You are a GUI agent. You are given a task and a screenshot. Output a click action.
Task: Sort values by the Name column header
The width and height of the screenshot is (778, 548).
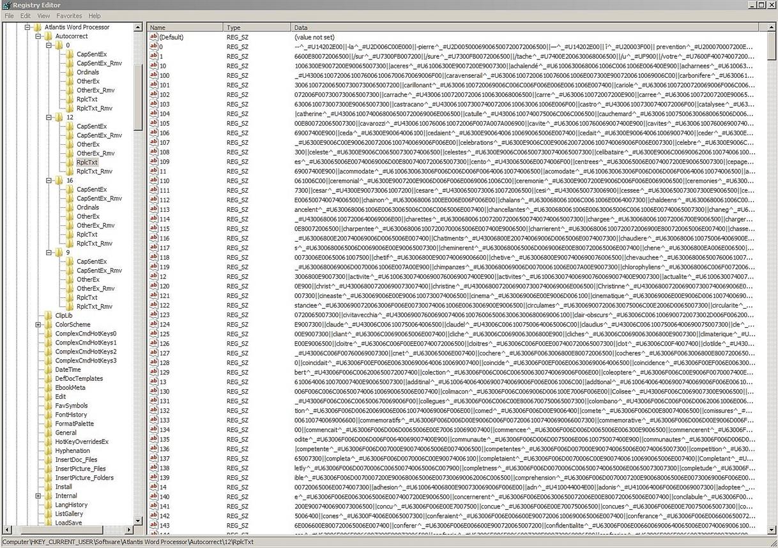(x=185, y=28)
